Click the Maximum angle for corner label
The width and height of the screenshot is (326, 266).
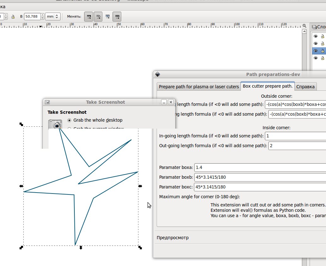pyautogui.click(x=200, y=197)
